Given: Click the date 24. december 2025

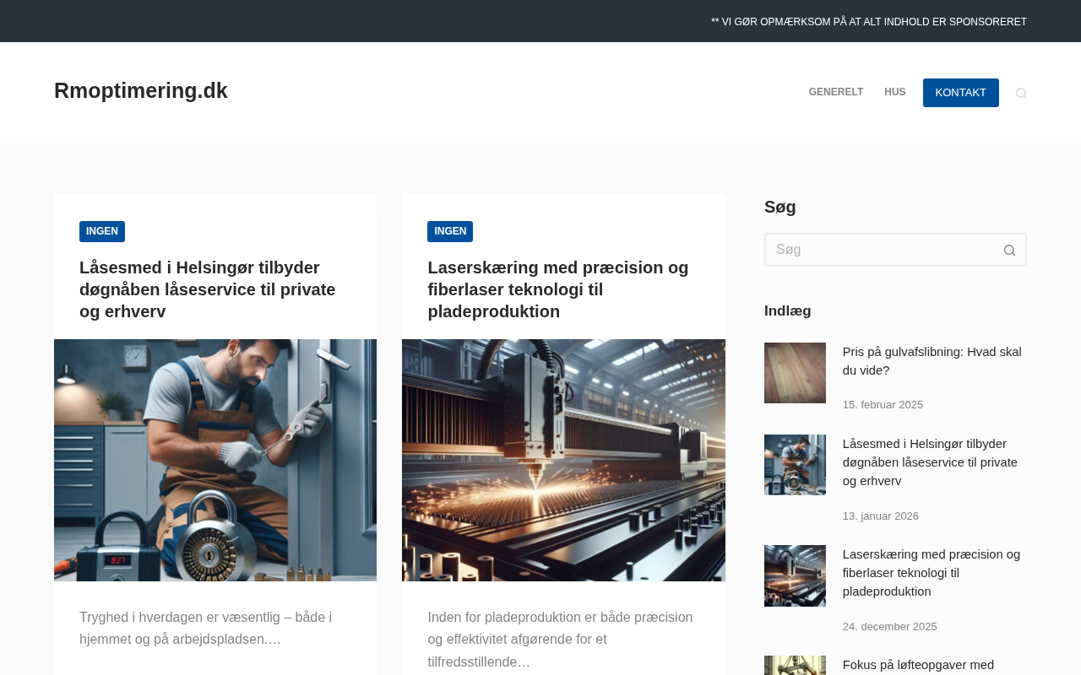Looking at the screenshot, I should [x=890, y=627].
